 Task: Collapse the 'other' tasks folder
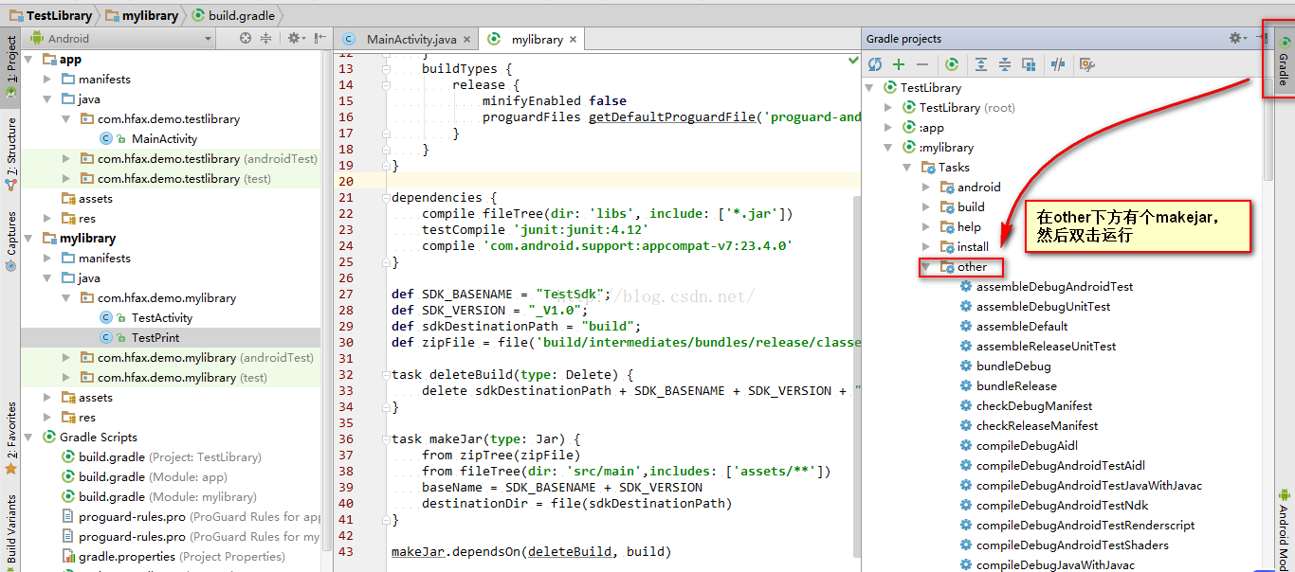pos(926,267)
